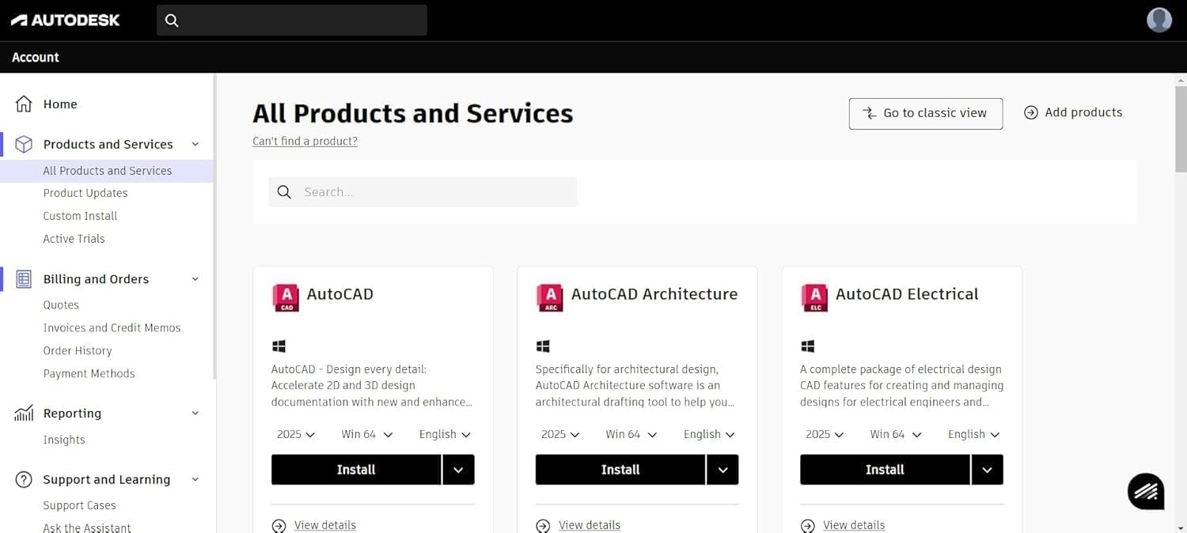Screen dimensions: 1187x533
Task: Click the Home house icon
Action: (x=25, y=104)
